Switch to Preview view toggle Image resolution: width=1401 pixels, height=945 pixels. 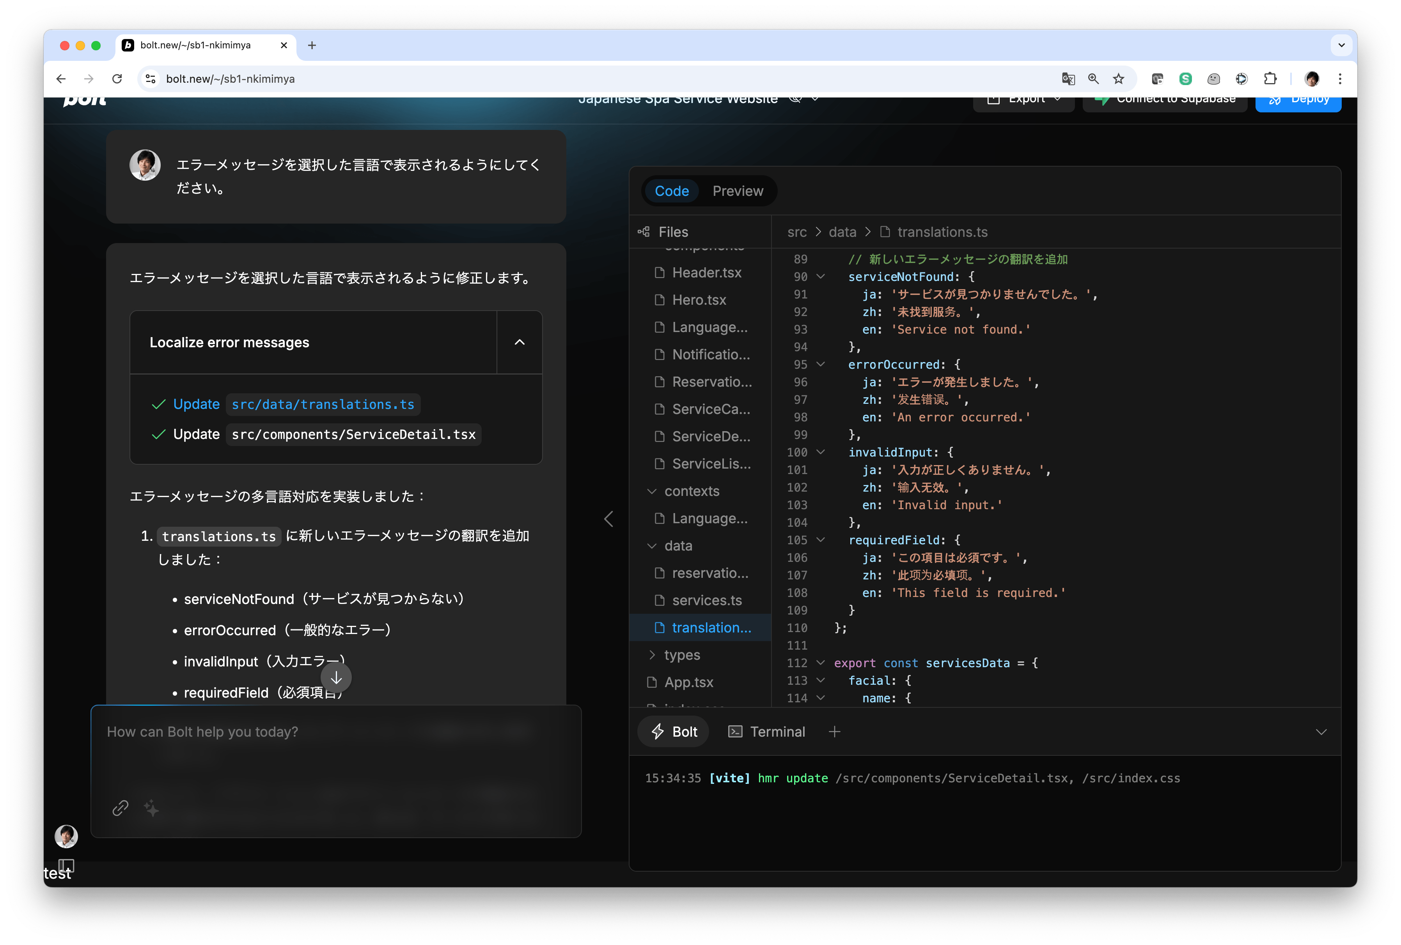point(737,191)
